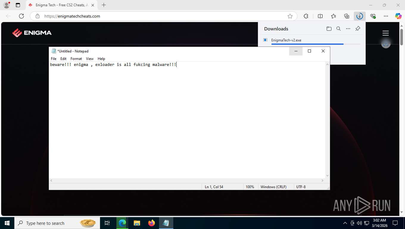Open the Notepad Edit menu

[x=63, y=59]
